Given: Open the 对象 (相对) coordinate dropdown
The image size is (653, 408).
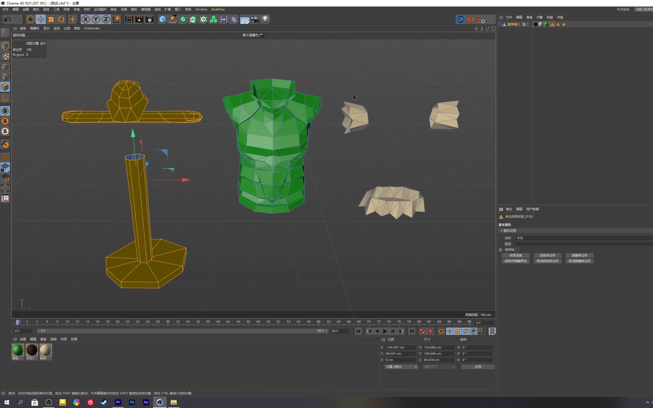Looking at the screenshot, I should pos(401,367).
